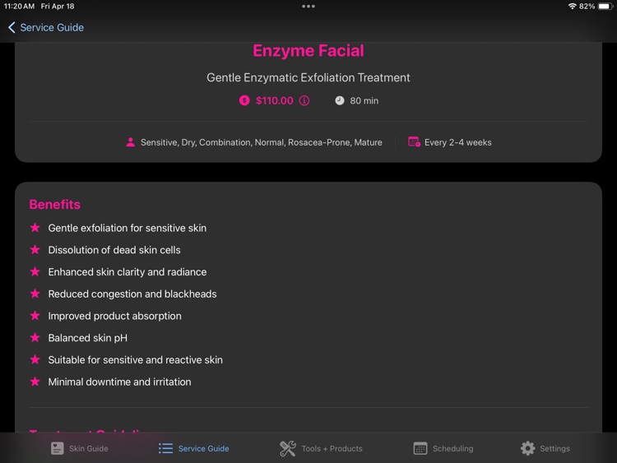The width and height of the screenshot is (617, 463).
Task: Tap the price info icon
Action: (304, 100)
